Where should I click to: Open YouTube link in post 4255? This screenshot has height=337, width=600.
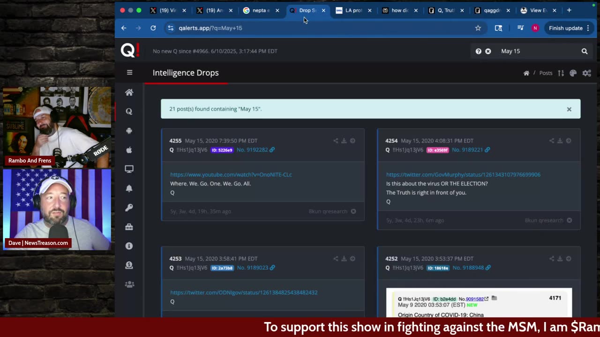[x=231, y=175]
